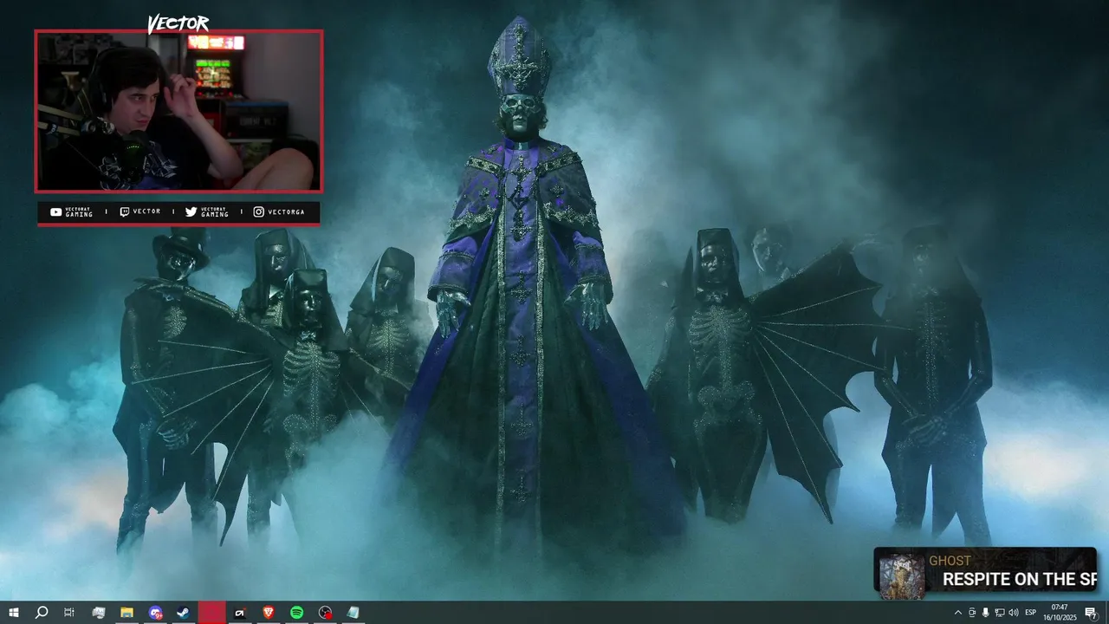The image size is (1109, 624).
Task: Click the microphone tray icon
Action: pyautogui.click(x=985, y=613)
